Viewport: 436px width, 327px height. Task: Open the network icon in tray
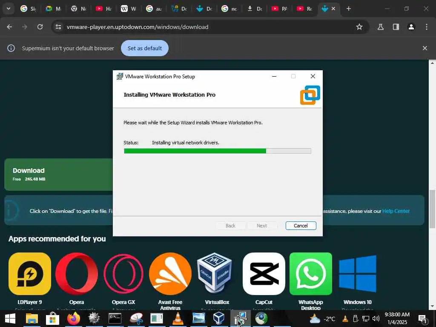coord(366,318)
